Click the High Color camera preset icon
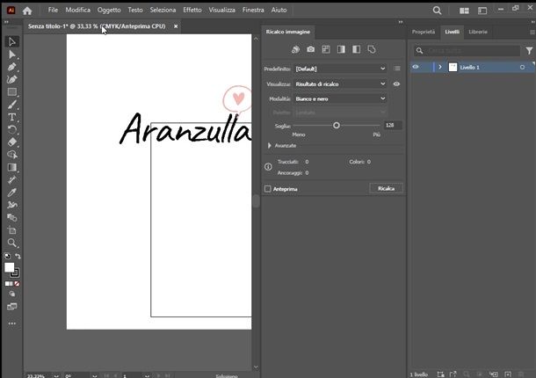Viewport: 536px width, 378px height. coord(310,49)
